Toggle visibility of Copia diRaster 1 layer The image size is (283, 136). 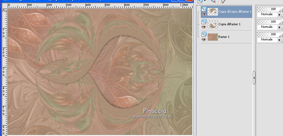point(204,27)
